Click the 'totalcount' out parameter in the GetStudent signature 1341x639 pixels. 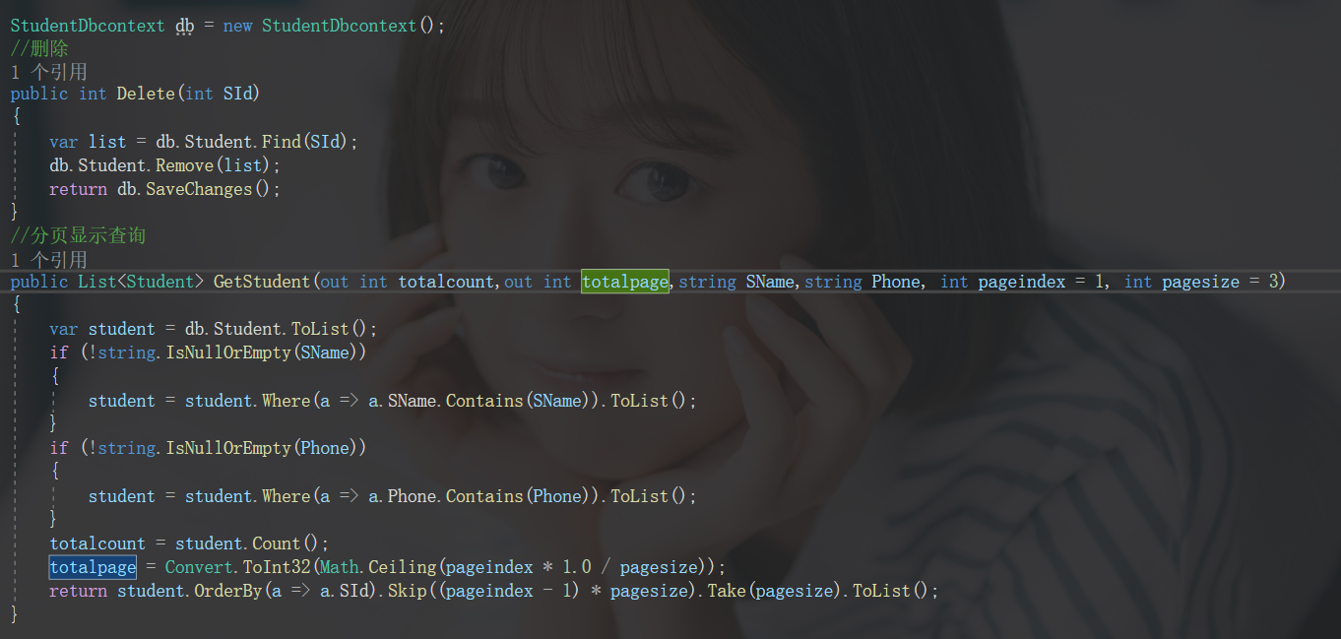pos(446,282)
